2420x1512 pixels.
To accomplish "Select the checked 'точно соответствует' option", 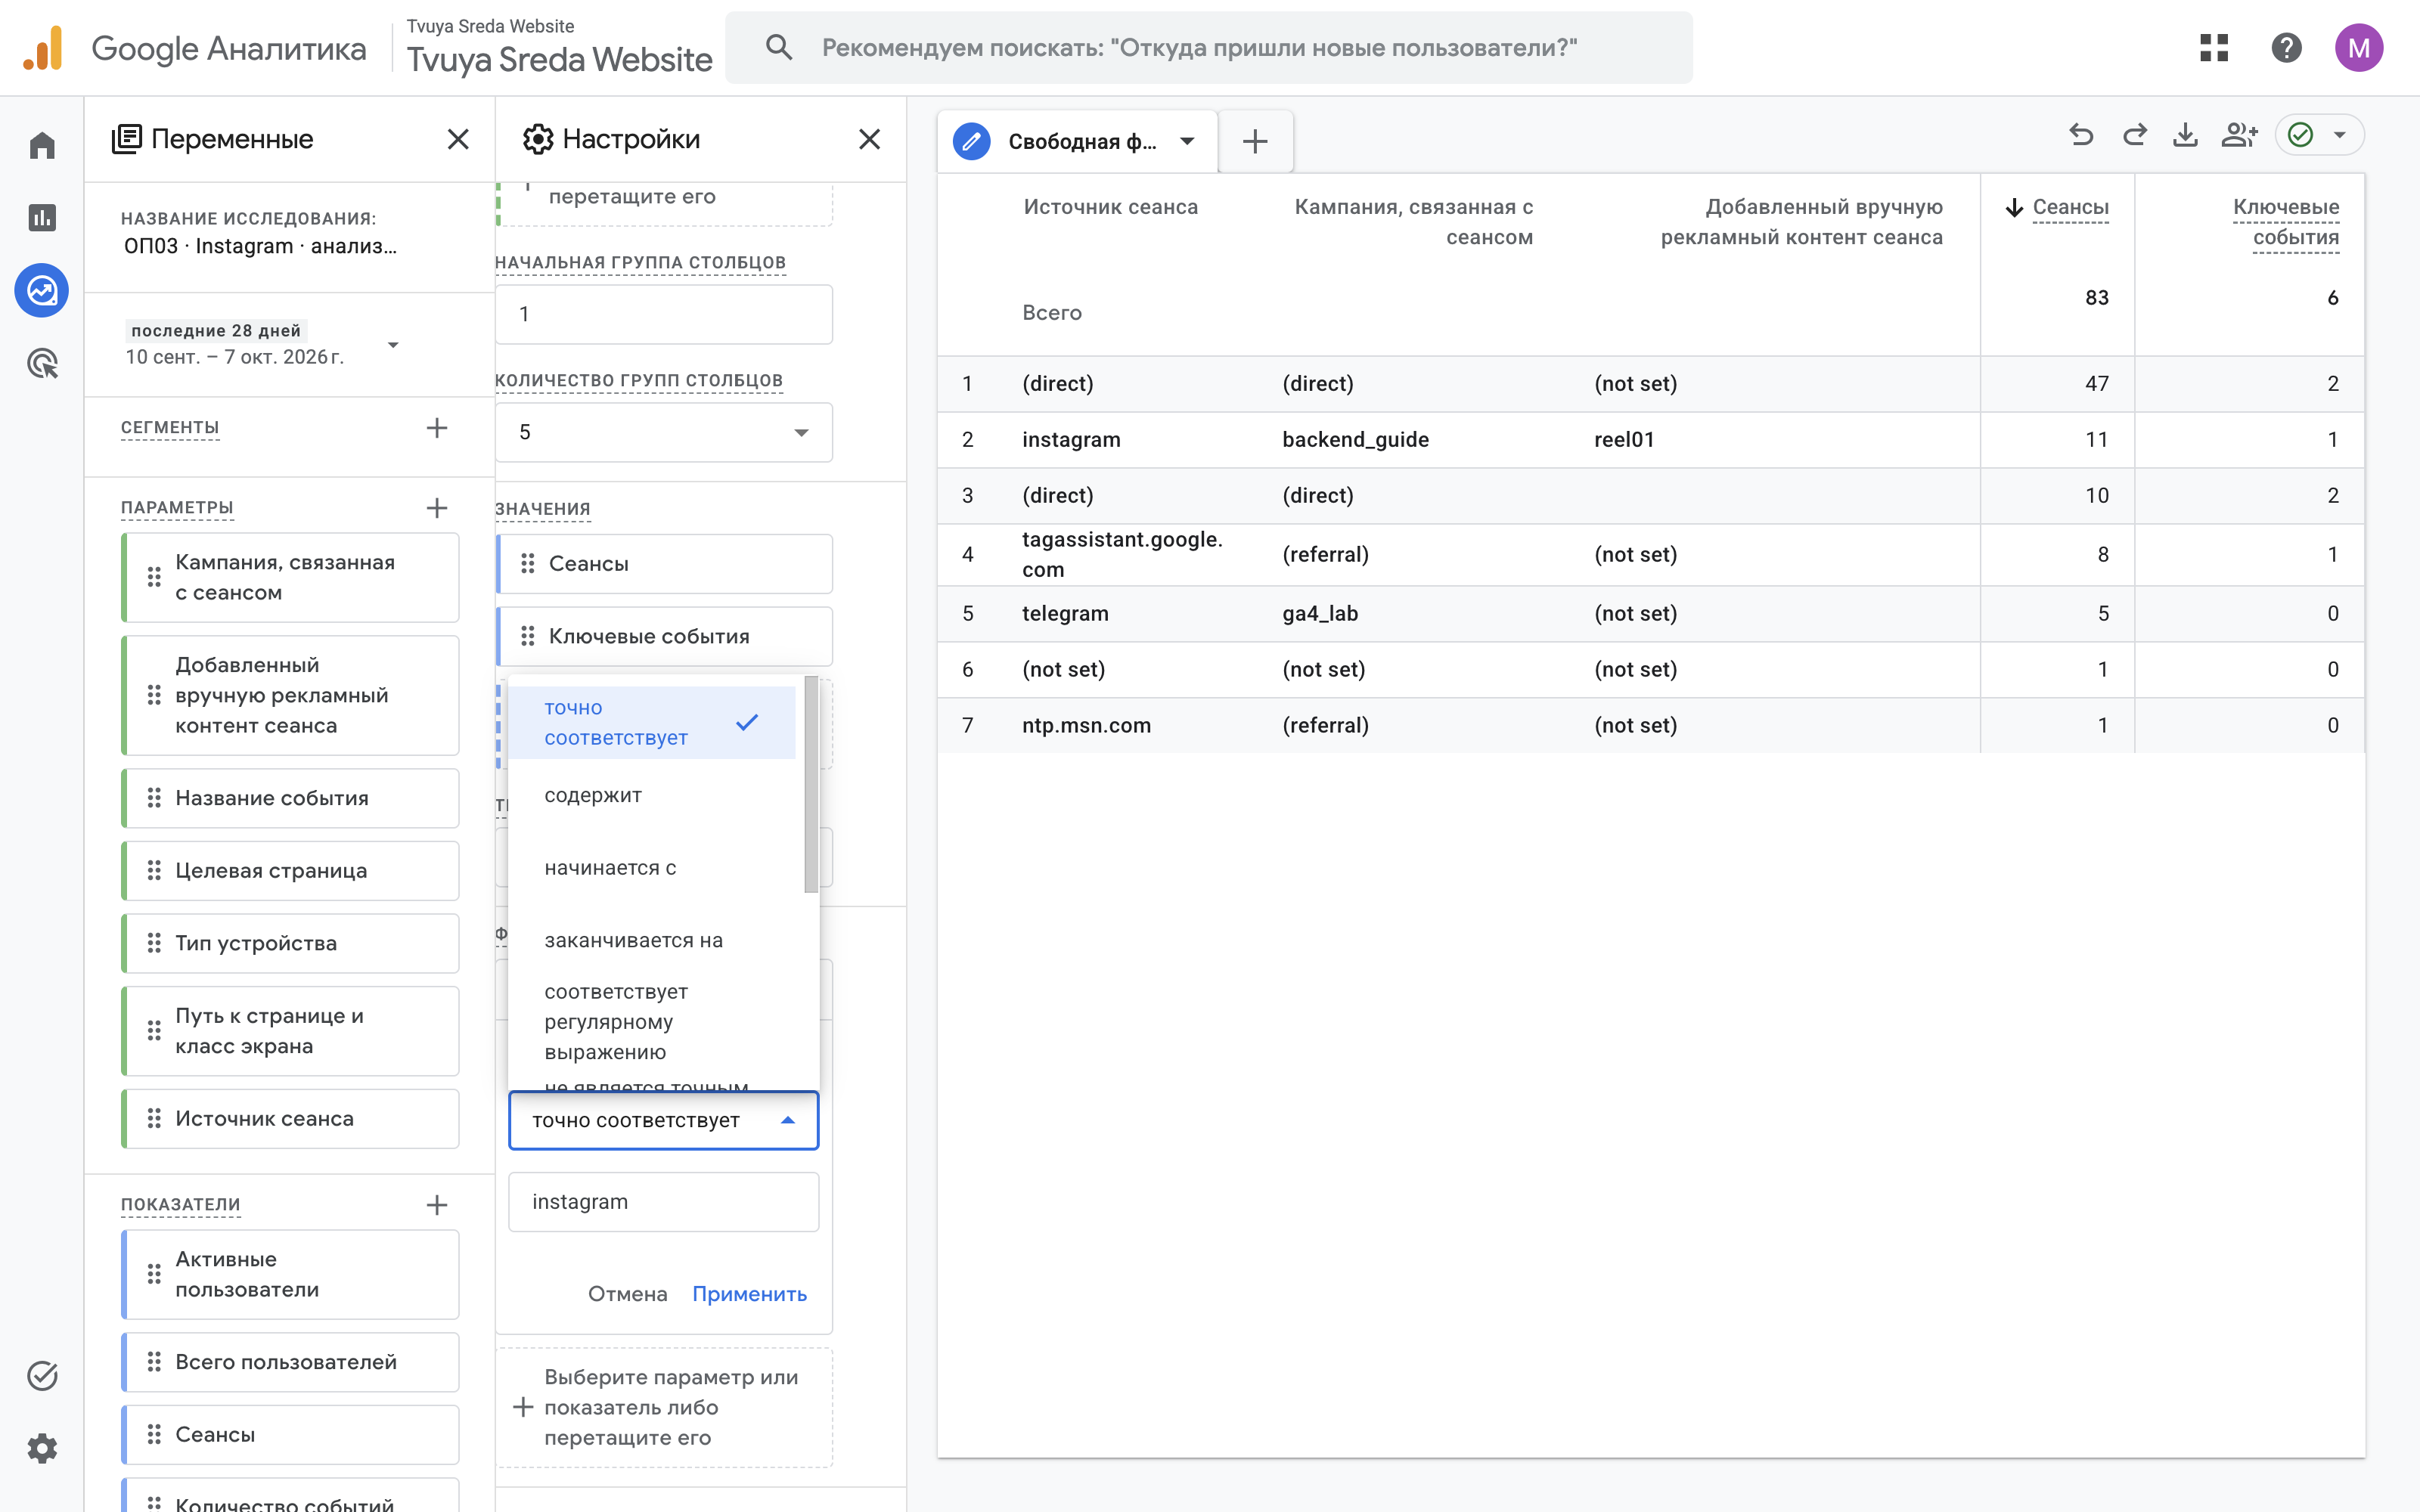I will pos(651,722).
